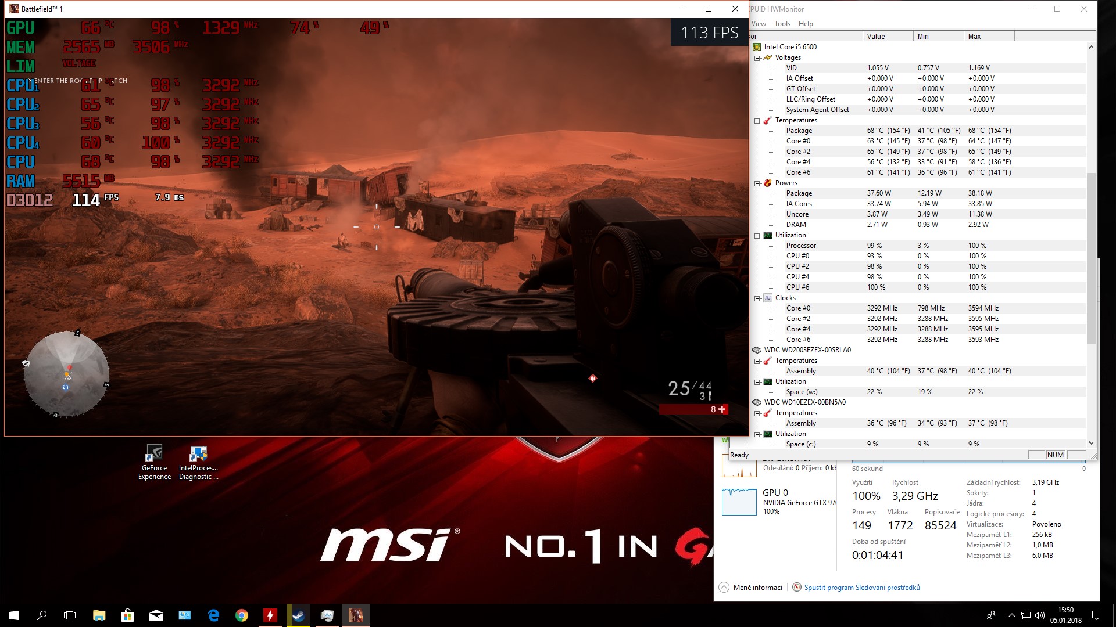Click Steam icon in taskbar
Image resolution: width=1116 pixels, height=627 pixels.
pos(299,615)
